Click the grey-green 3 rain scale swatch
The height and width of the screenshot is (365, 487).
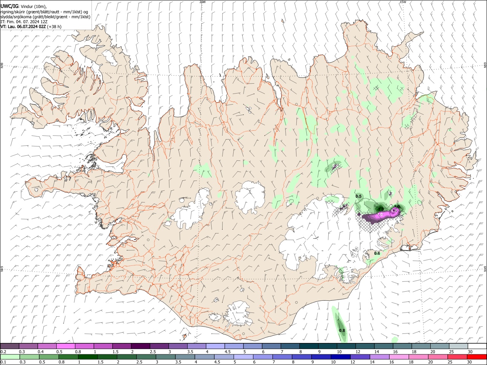click(166, 357)
